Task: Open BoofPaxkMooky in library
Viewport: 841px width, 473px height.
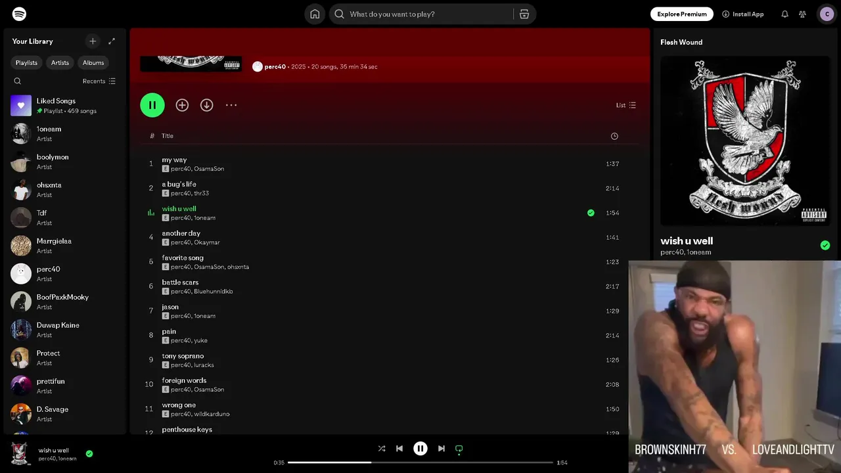Action: (x=64, y=302)
